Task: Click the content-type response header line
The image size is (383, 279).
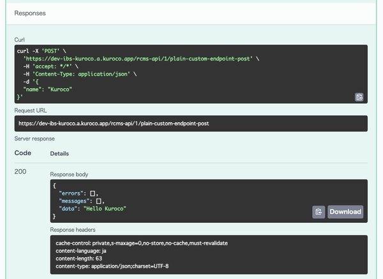Action: (112, 266)
